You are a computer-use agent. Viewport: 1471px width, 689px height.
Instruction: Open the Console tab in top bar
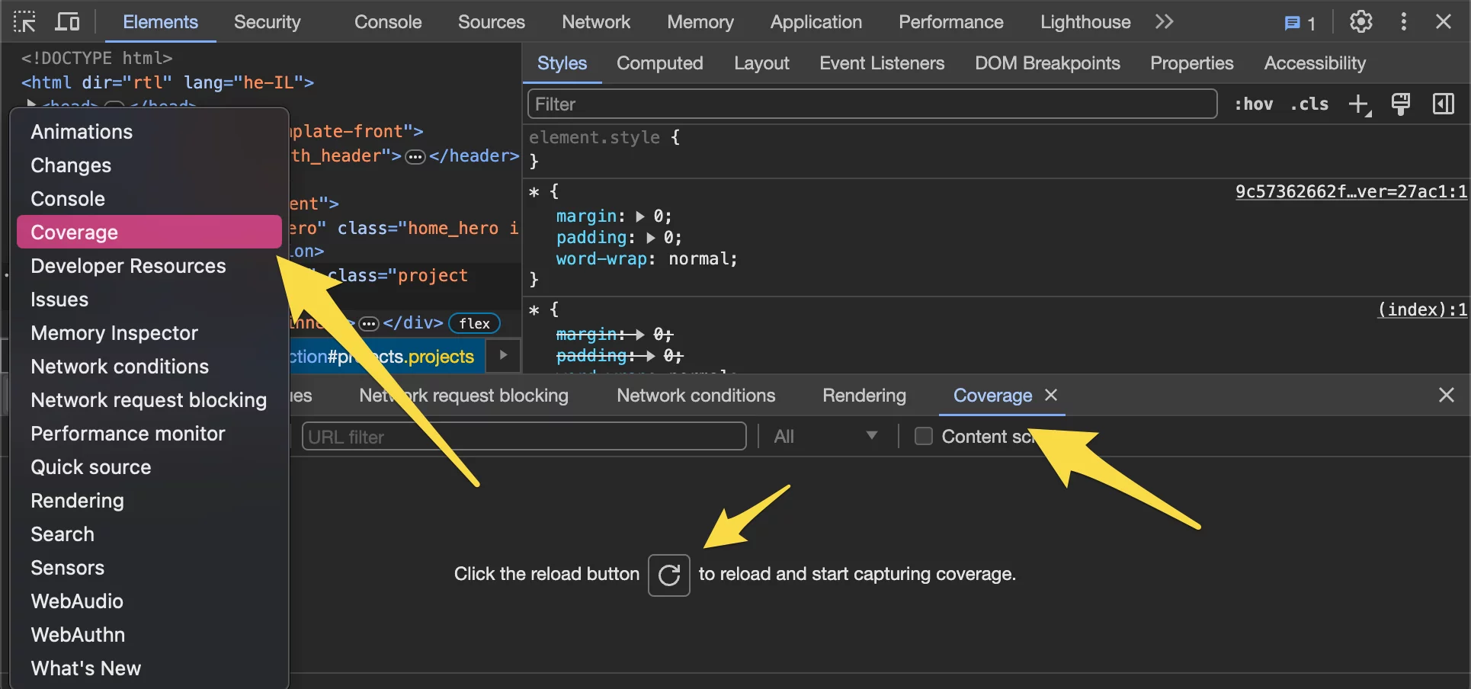click(388, 22)
